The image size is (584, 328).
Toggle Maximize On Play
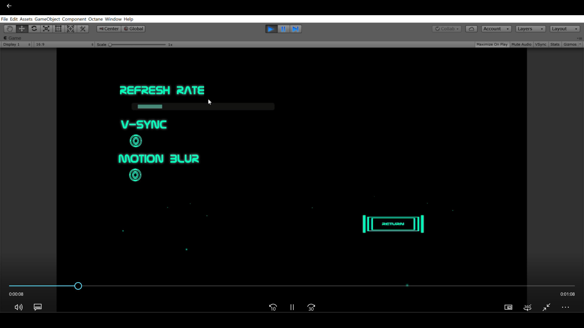pos(492,44)
